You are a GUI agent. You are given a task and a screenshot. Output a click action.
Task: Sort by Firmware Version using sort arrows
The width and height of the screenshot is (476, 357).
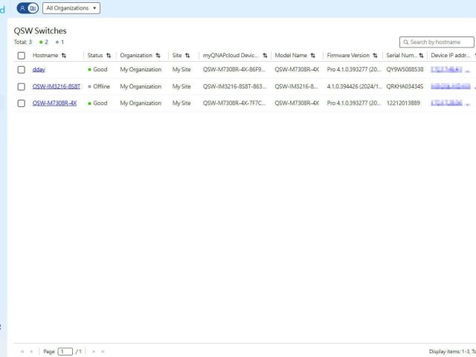[375, 55]
